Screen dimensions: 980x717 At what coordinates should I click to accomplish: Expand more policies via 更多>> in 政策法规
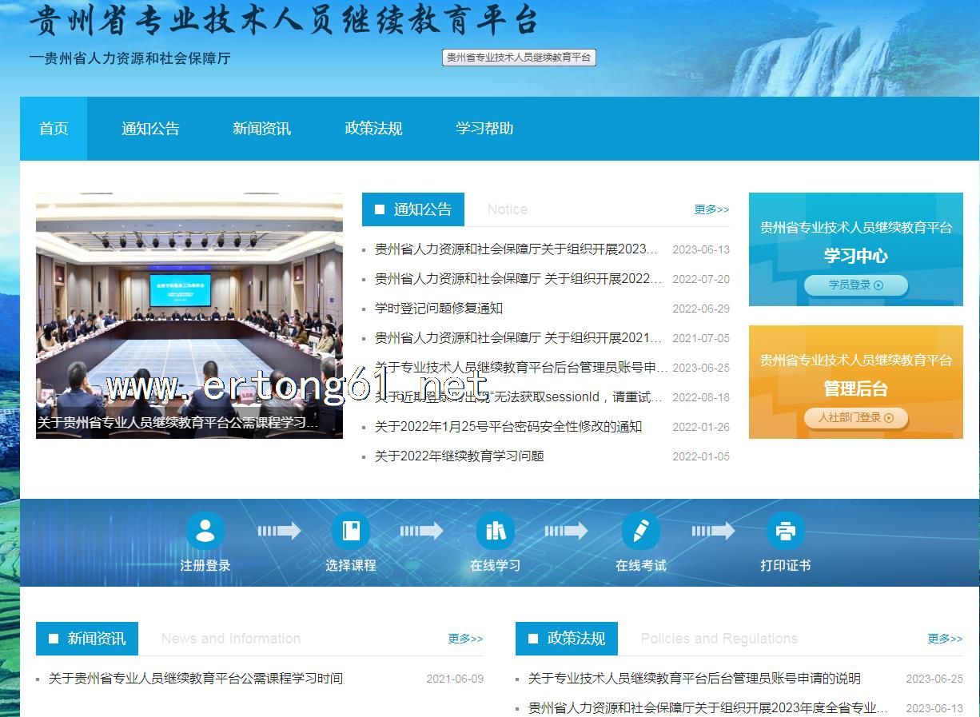point(945,639)
